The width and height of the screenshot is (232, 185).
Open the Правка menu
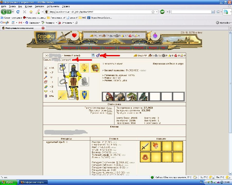click(12, 6)
